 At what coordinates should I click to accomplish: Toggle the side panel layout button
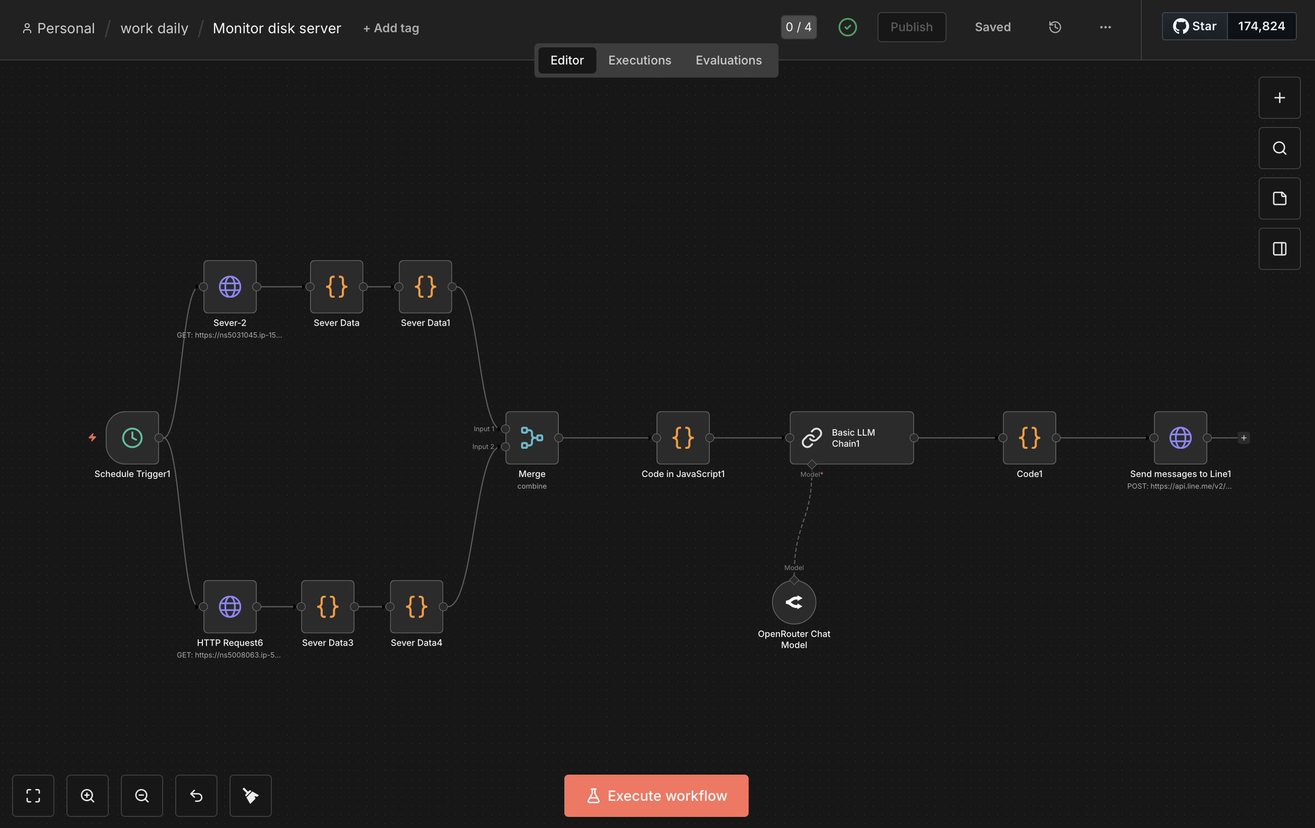pyautogui.click(x=1279, y=248)
